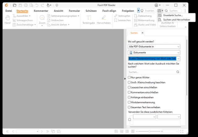
Task: Open the Exakte Übereinstimmung match dropdown
Action: pyautogui.click(x=154, y=59)
